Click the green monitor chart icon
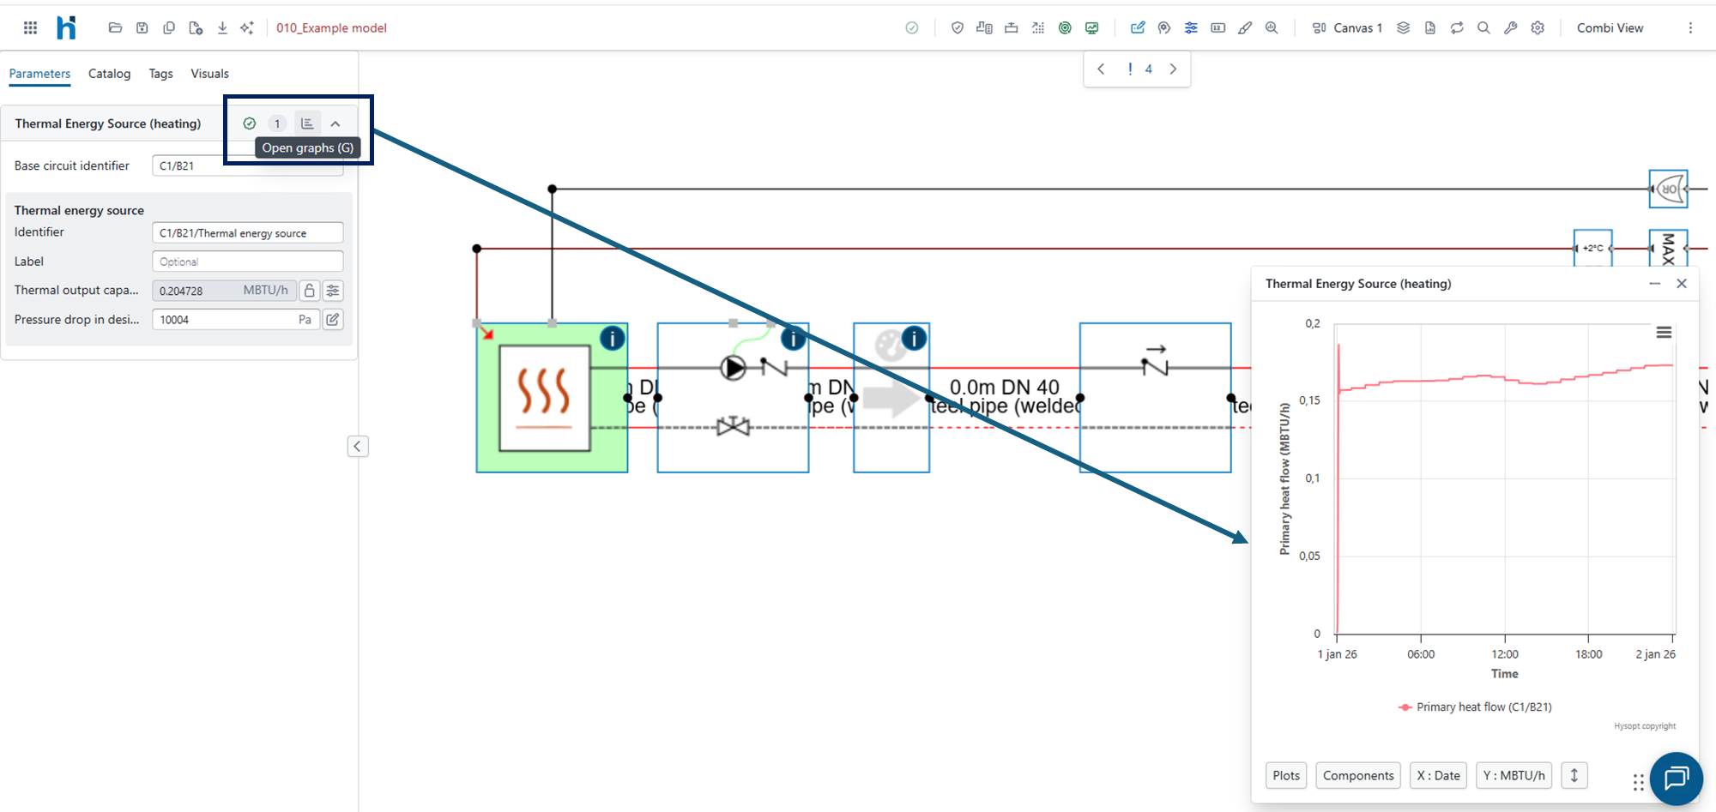1716x812 pixels. [1091, 27]
